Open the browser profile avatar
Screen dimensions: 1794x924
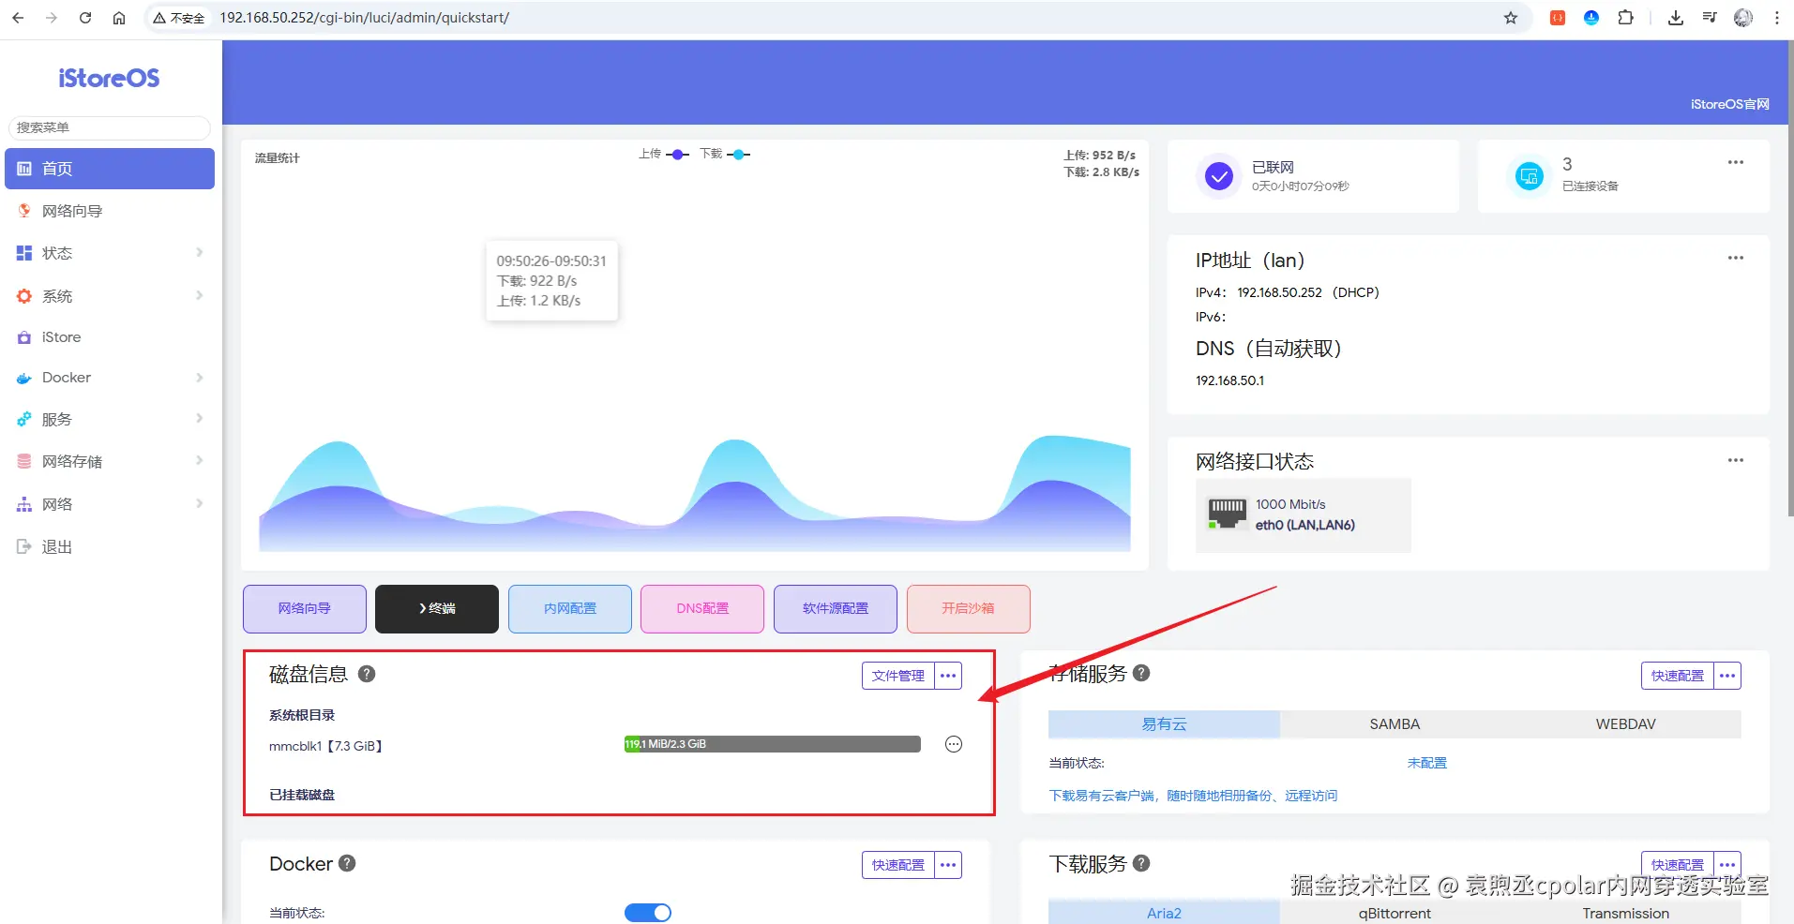tap(1743, 18)
